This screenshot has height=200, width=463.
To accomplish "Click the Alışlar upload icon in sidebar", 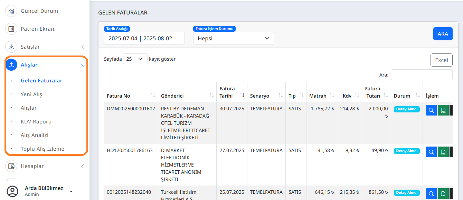I will coord(11,65).
